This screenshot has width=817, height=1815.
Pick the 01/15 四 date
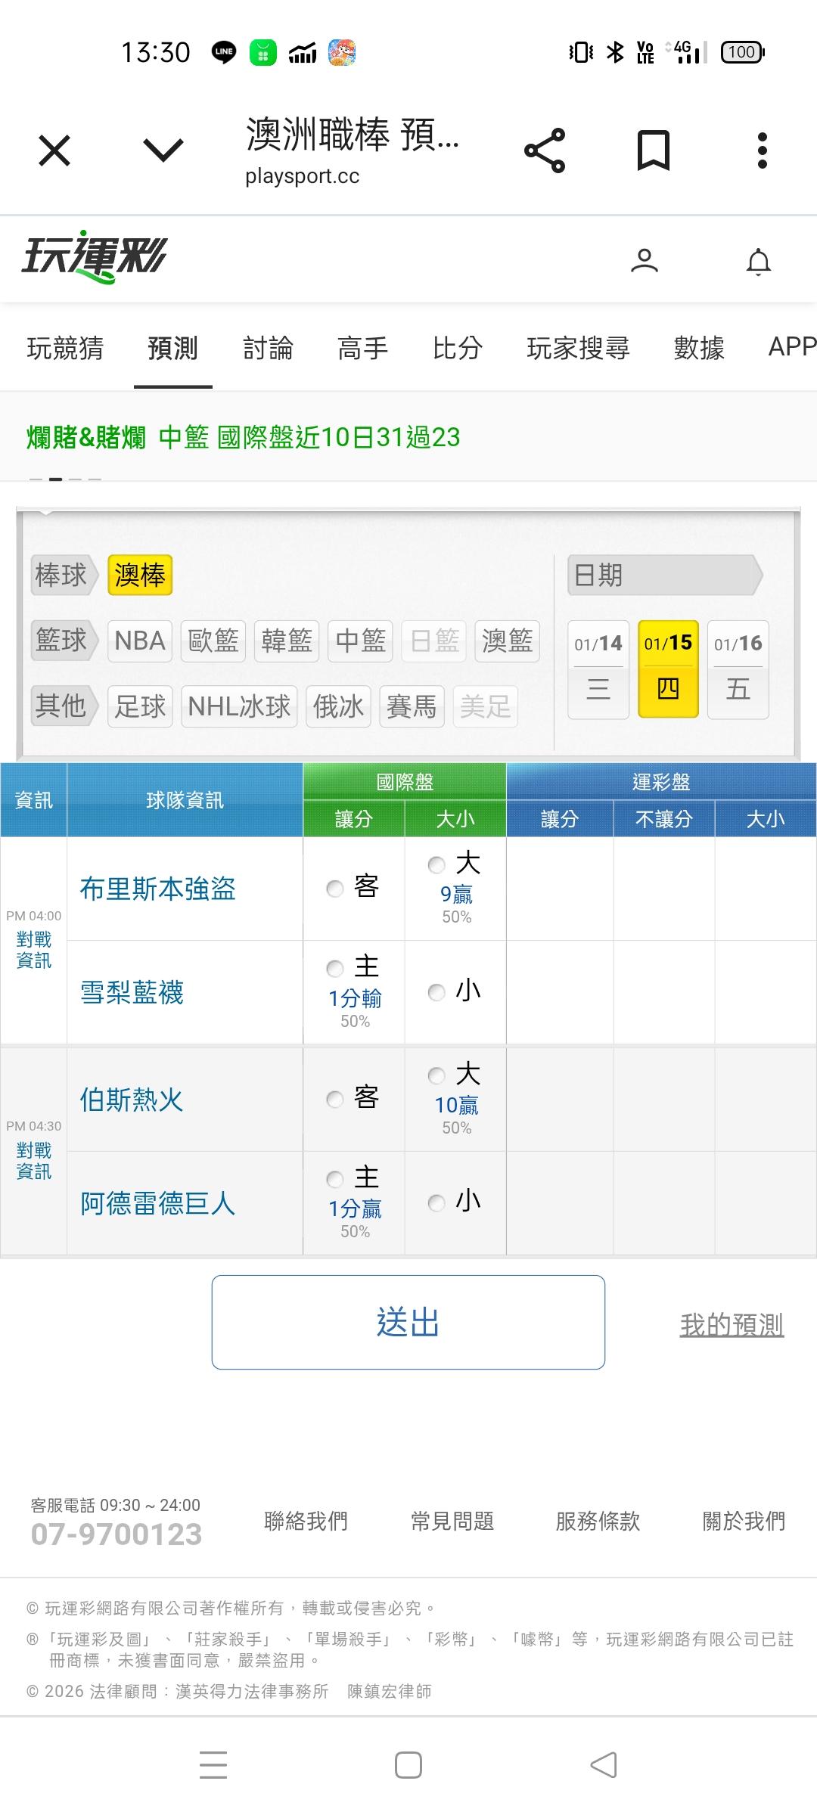(668, 669)
